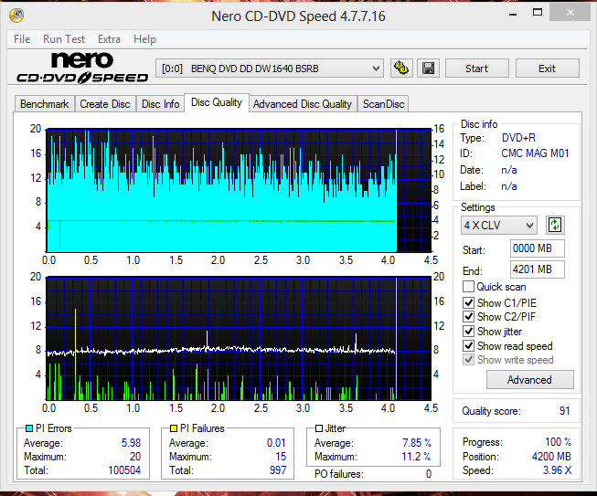The height and width of the screenshot is (496, 597).
Task: Click the green dip near start of upper graph
Action: (x=59, y=234)
